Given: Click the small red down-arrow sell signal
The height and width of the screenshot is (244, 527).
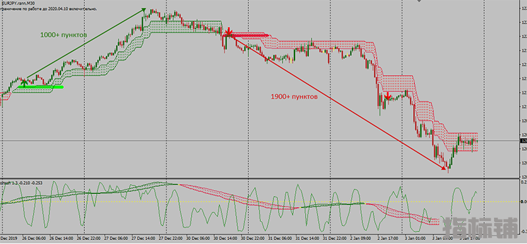Looking at the screenshot, I should pos(387,96).
